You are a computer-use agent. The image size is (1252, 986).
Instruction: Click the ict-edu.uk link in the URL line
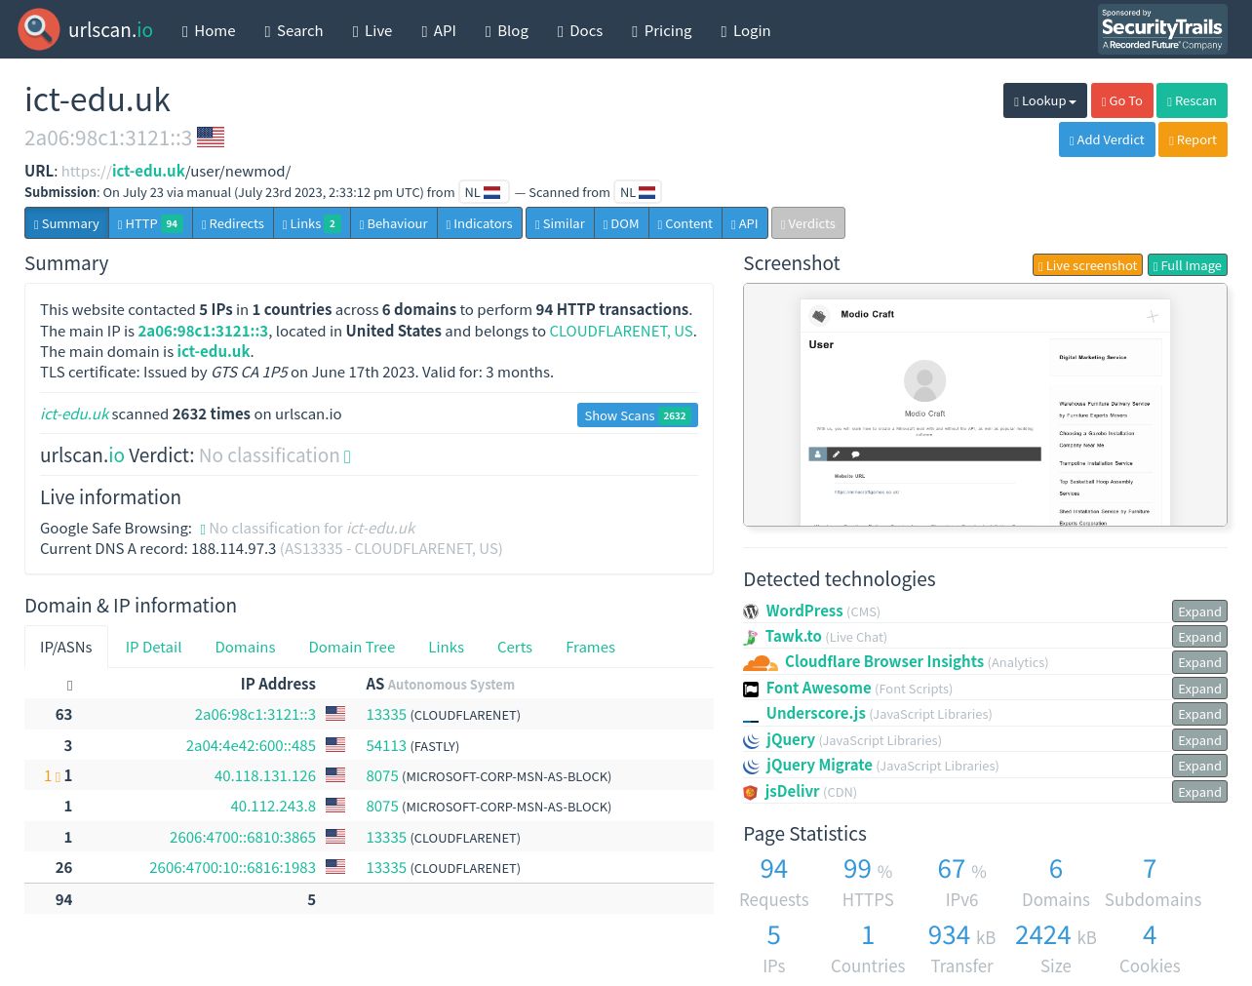point(148,171)
